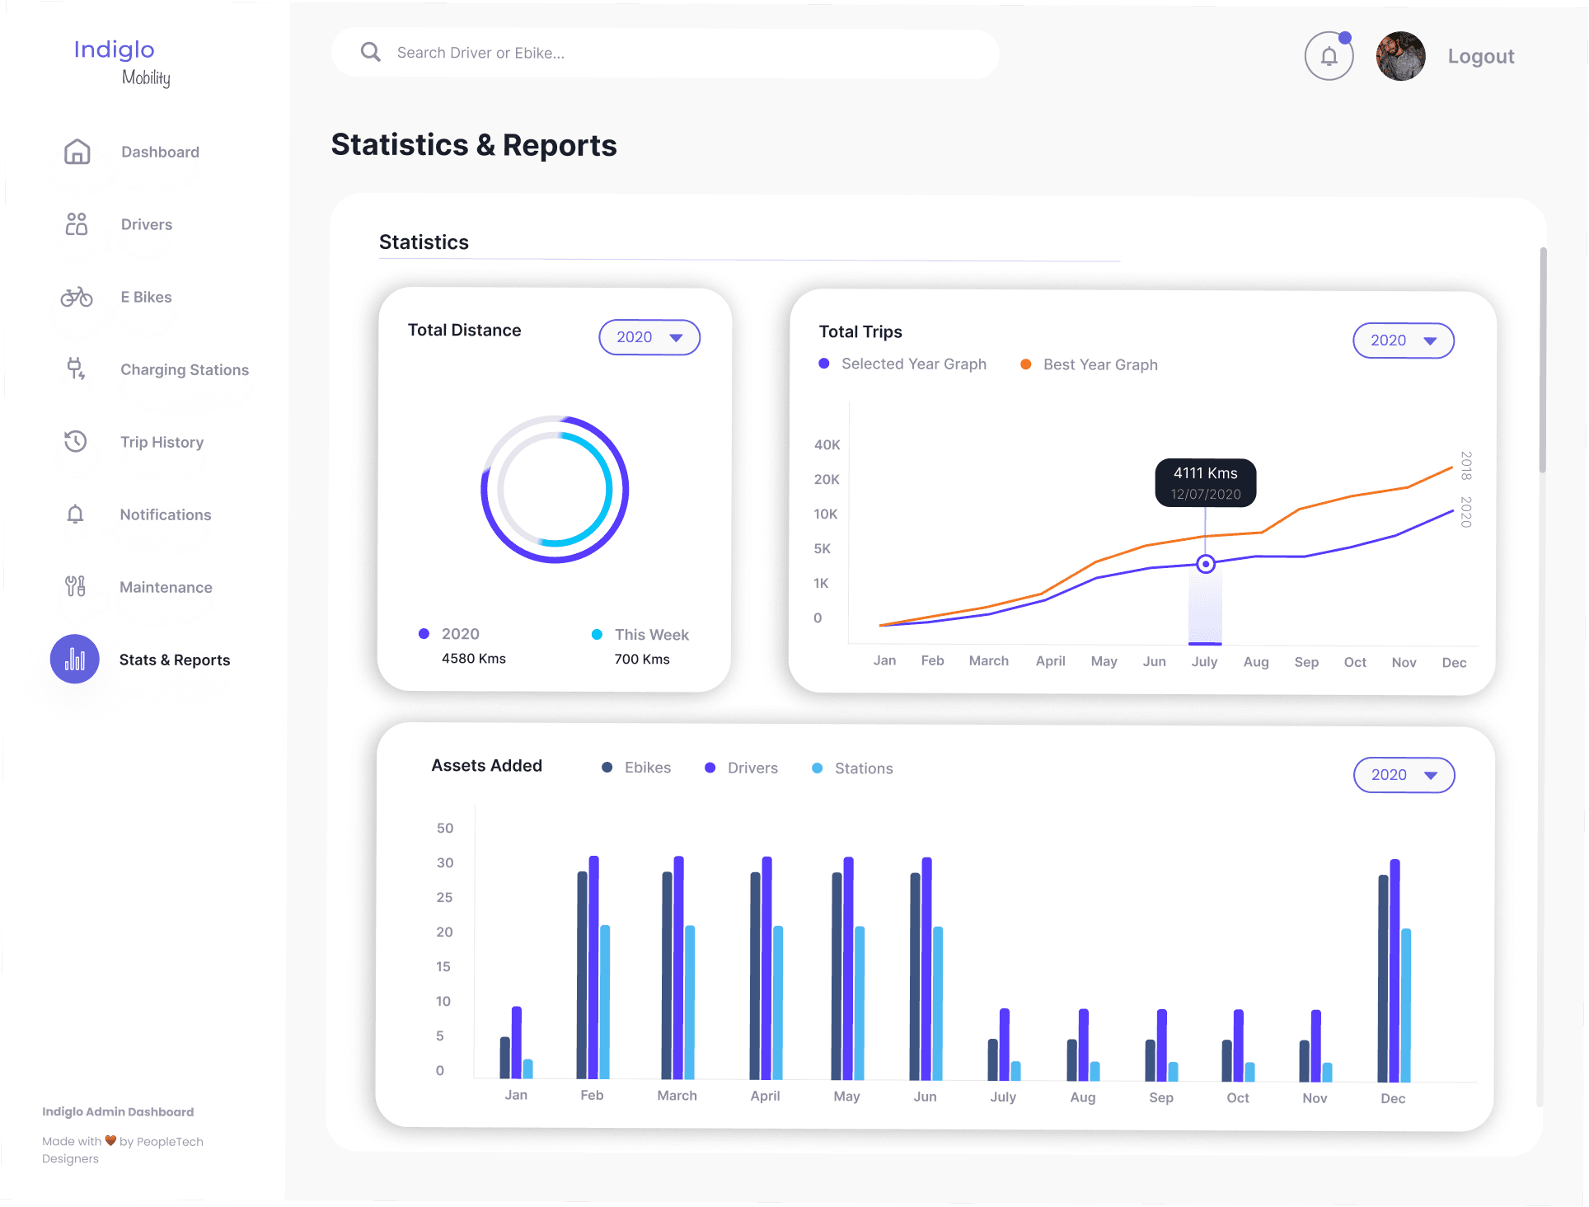This screenshot has height=1207, width=1589.
Task: Click the Charging Stations plug icon
Action: point(76,369)
